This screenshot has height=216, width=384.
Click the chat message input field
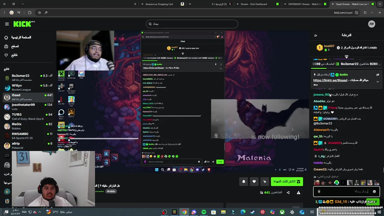pos(346,191)
